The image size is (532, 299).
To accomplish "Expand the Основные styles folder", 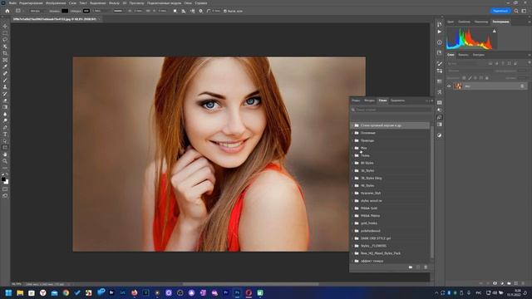I will pos(352,133).
